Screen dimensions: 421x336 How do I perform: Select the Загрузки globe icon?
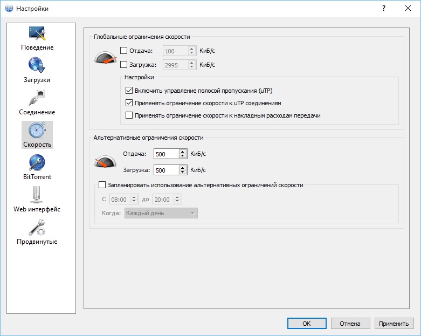tap(37, 66)
